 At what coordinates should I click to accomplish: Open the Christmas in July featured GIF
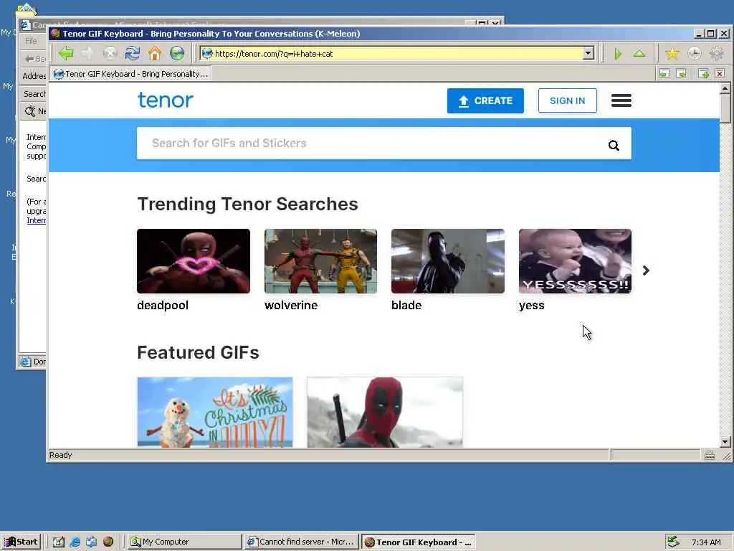(x=215, y=413)
